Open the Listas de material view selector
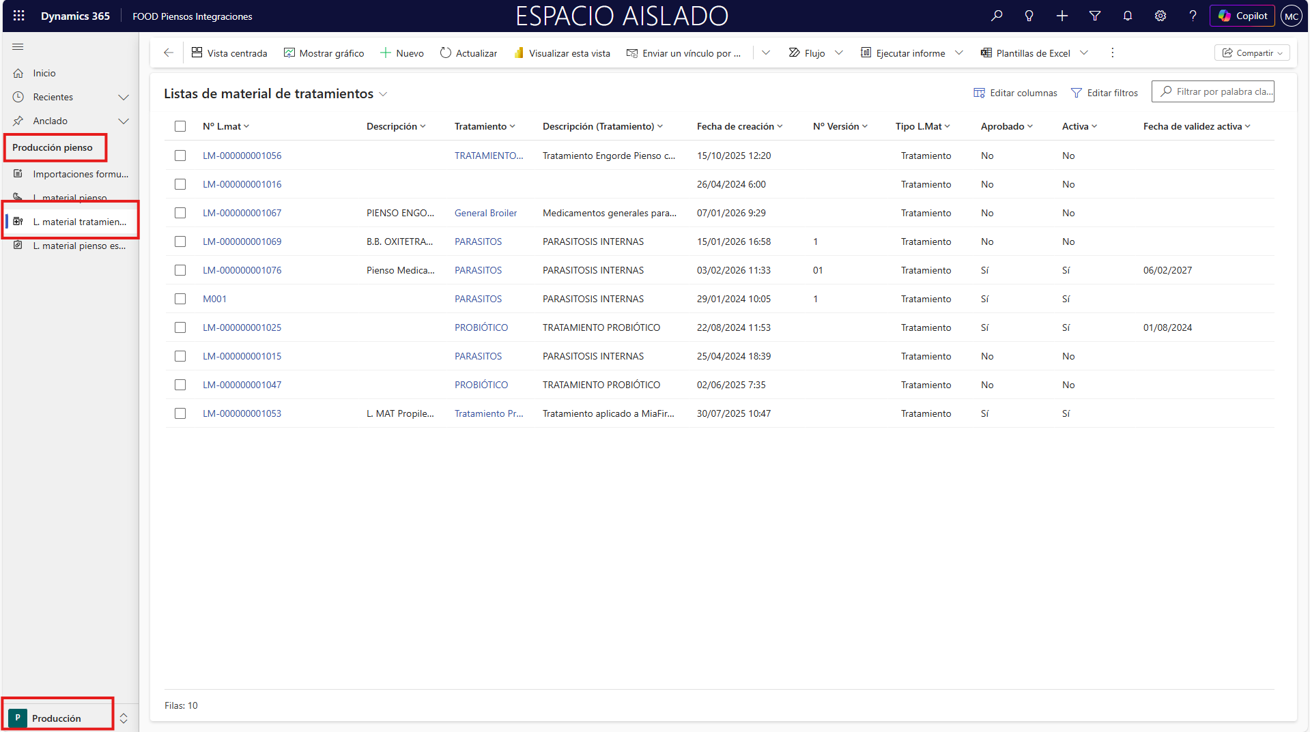 point(383,94)
